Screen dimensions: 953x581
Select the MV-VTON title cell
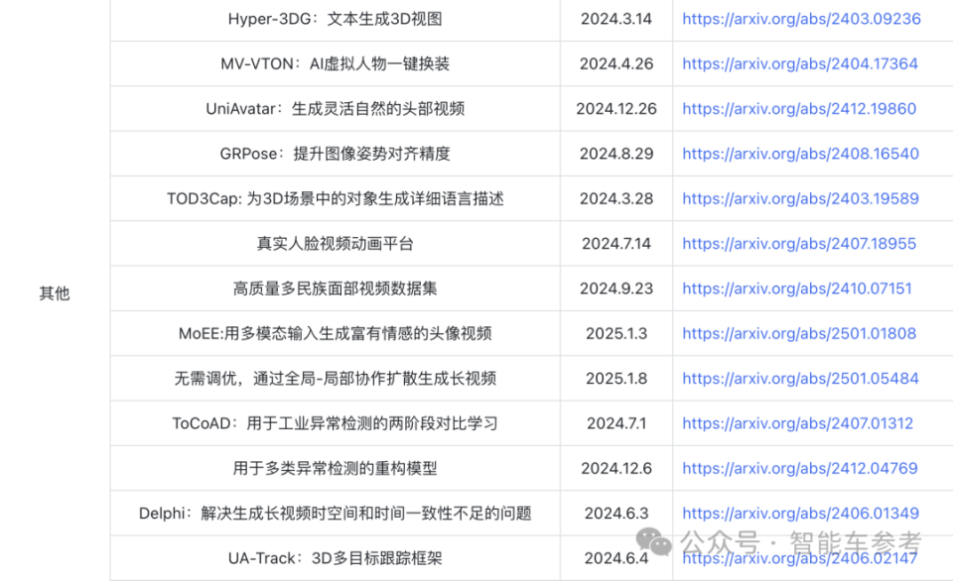click(x=335, y=63)
